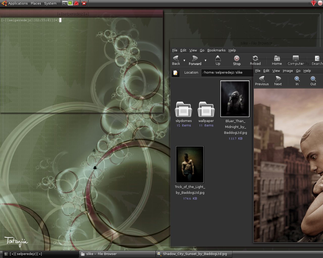Reload the current folder
The height and width of the screenshot is (258, 323).
click(x=255, y=60)
